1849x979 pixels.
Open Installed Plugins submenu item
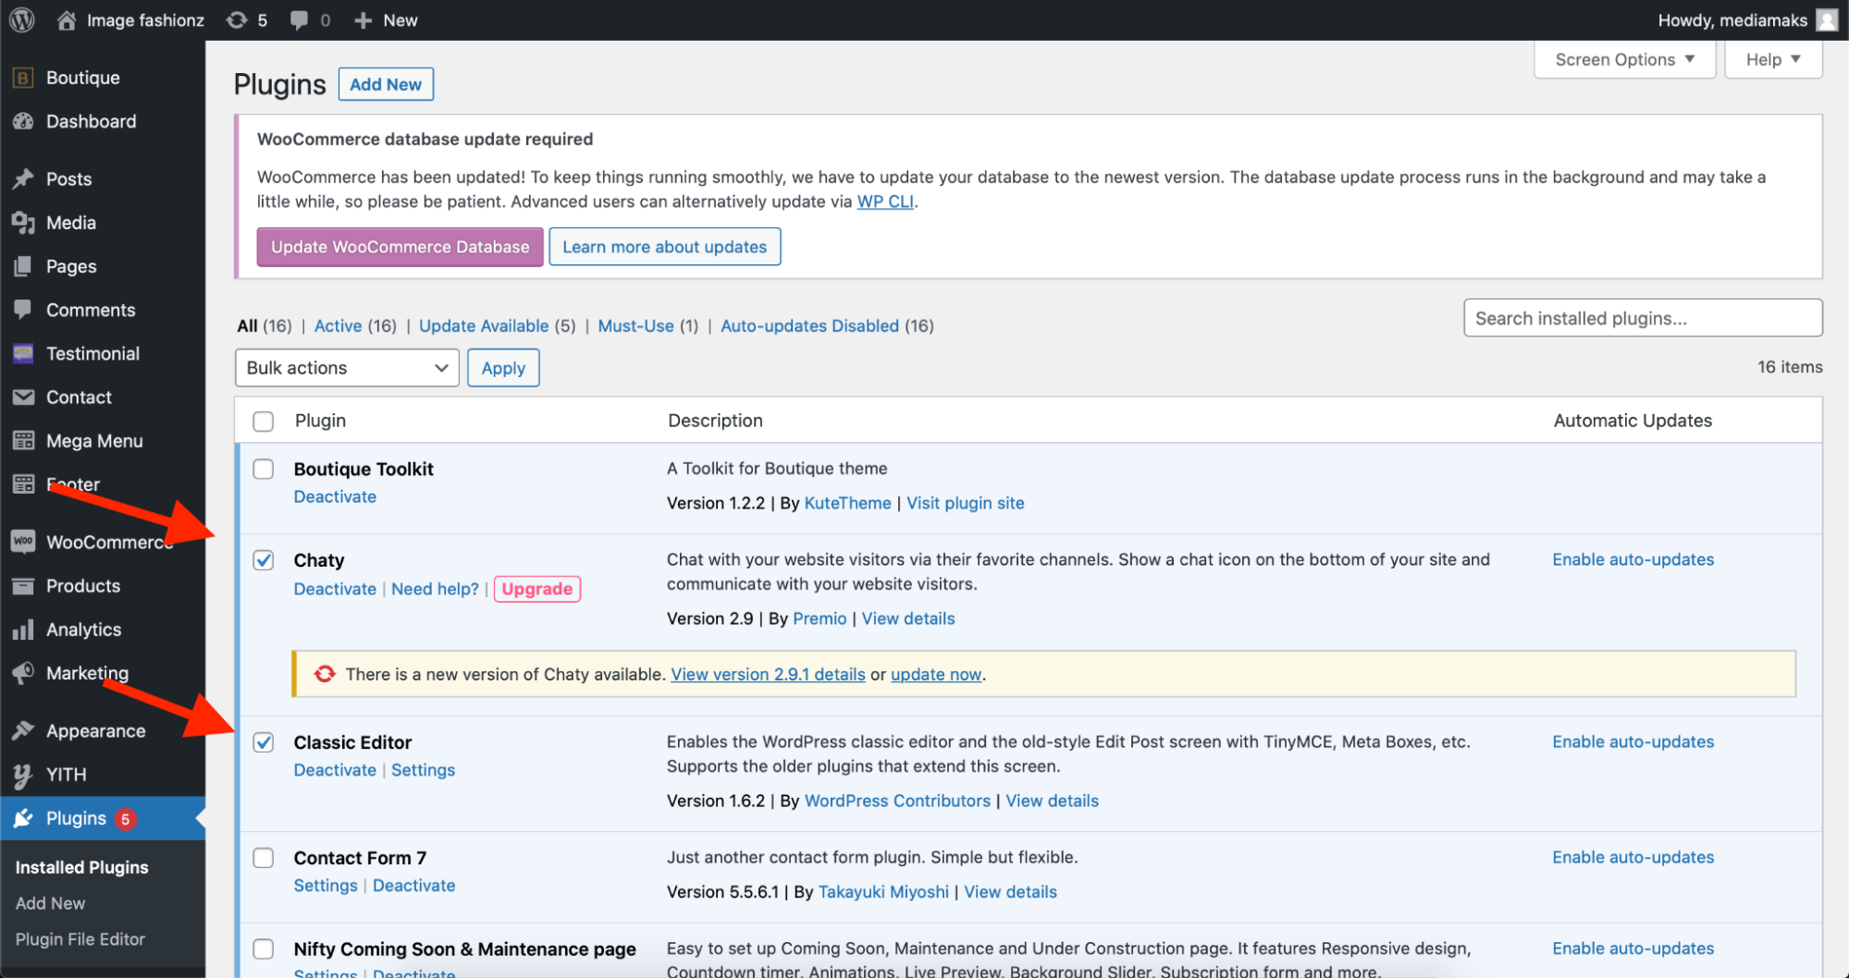pyautogui.click(x=81, y=867)
